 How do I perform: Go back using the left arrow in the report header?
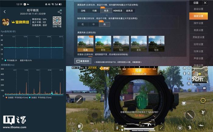5,12
